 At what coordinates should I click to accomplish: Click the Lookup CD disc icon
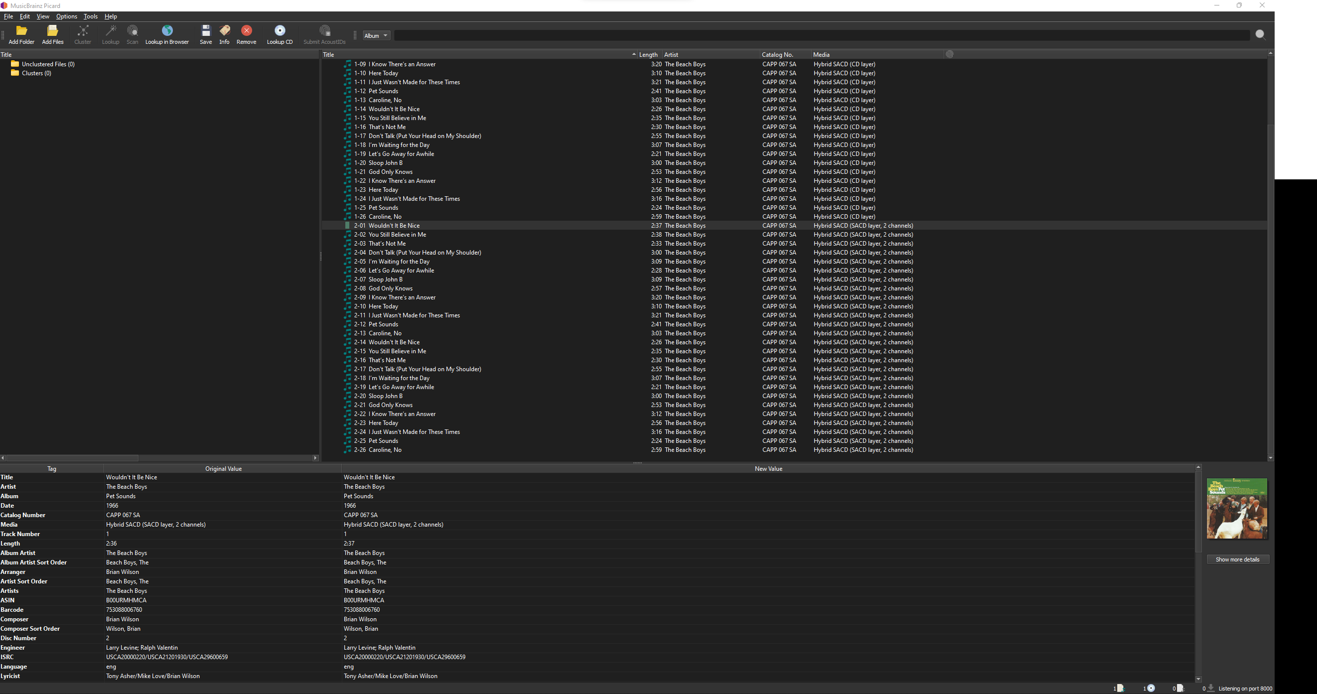[x=280, y=31]
